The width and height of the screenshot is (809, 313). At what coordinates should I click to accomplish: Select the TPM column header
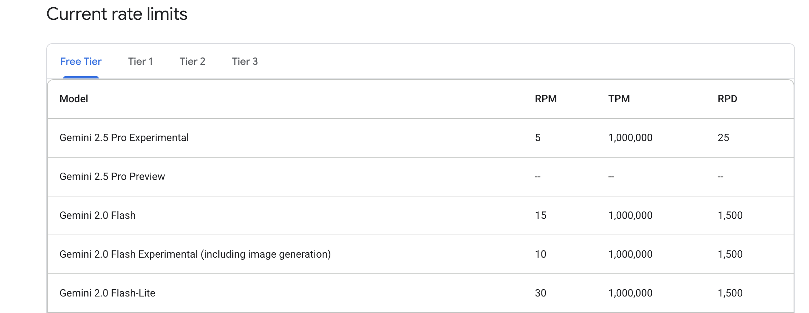pyautogui.click(x=619, y=99)
